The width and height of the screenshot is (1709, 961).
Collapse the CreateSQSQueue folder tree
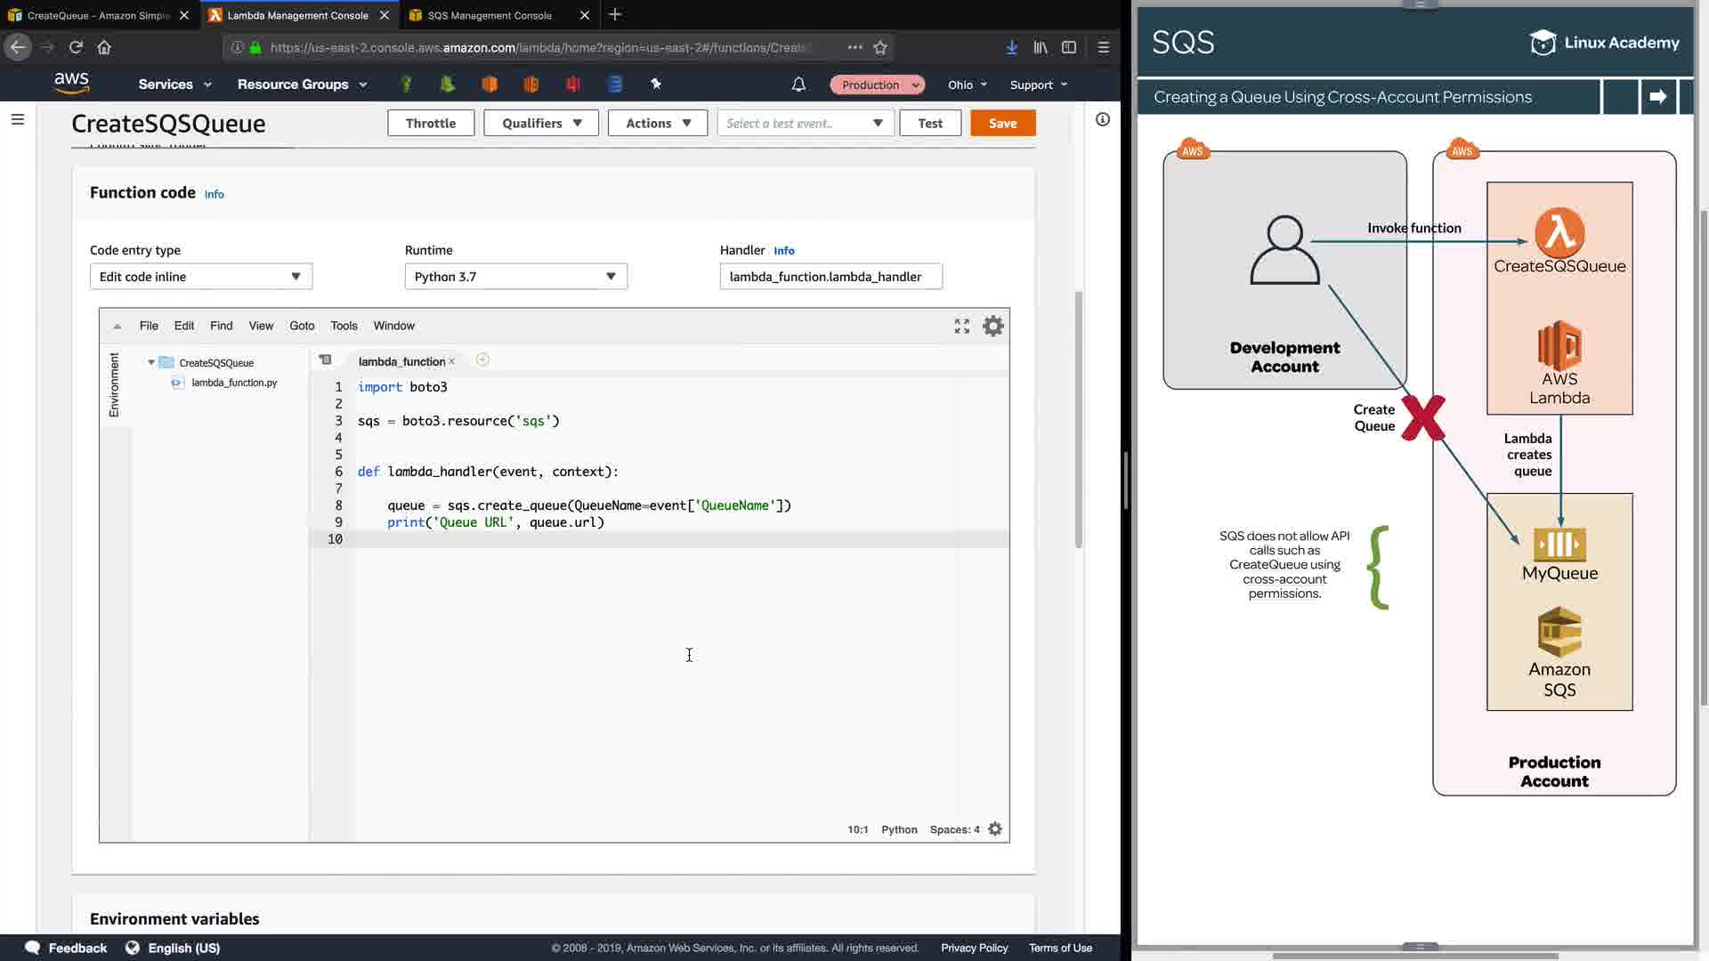point(151,363)
